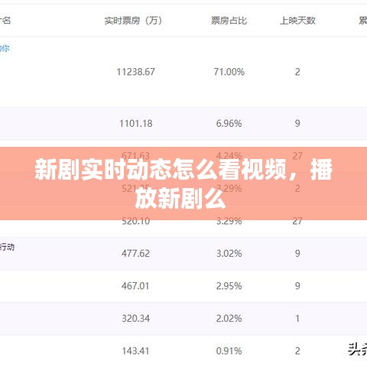Select the 520.10 box office cell
This screenshot has height=367, width=367.
pyautogui.click(x=136, y=221)
